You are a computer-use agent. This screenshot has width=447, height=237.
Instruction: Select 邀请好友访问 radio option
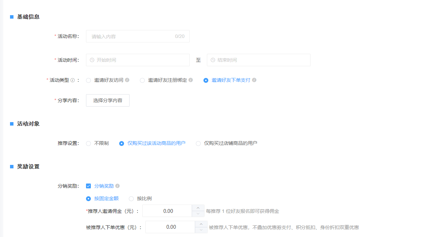(x=88, y=80)
